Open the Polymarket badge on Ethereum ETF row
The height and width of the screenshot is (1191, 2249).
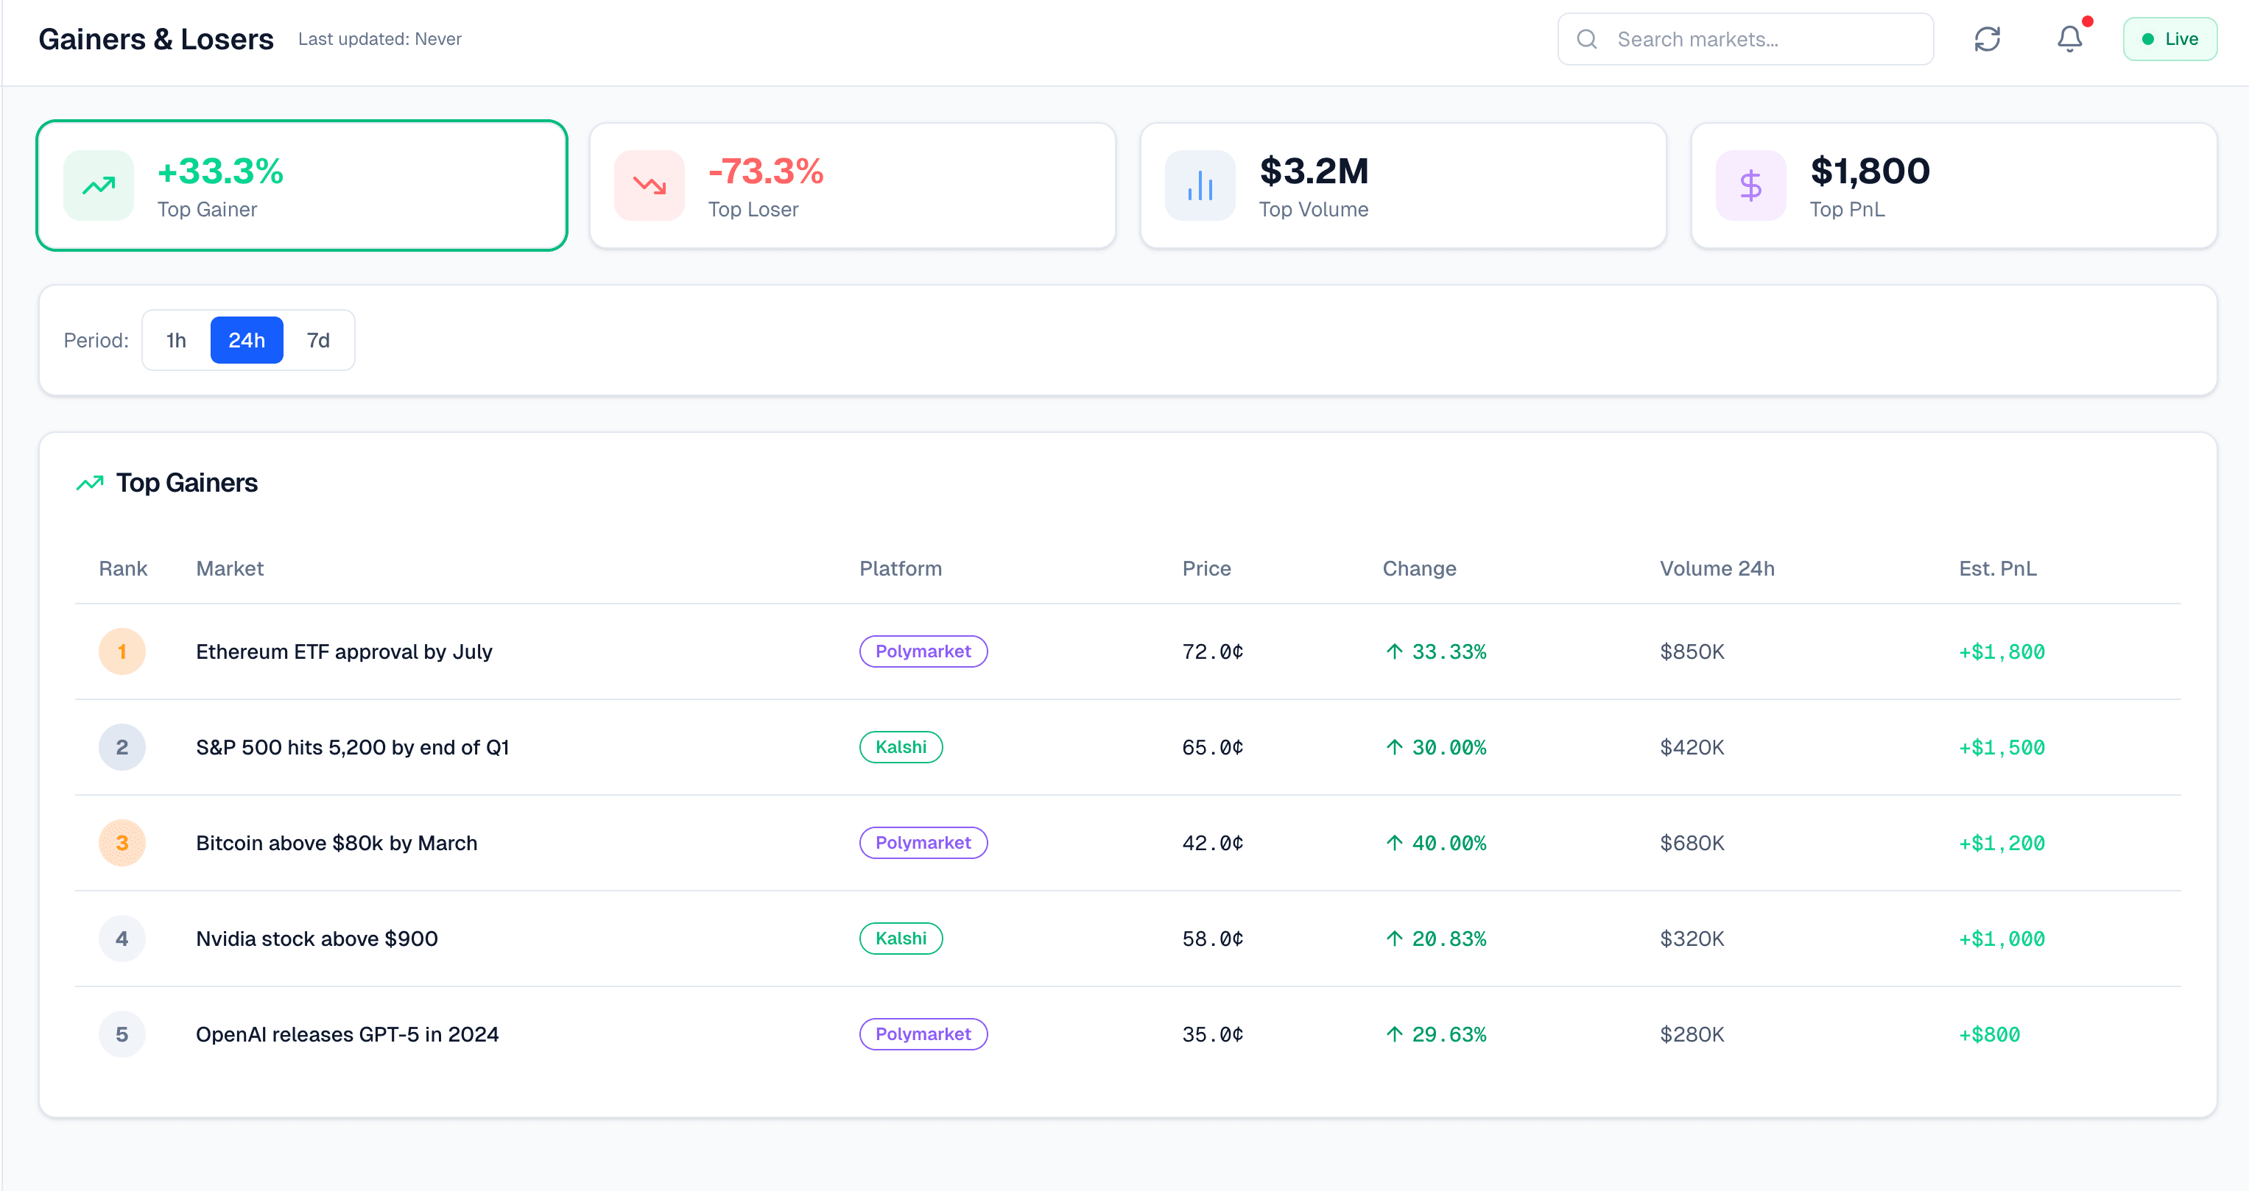(x=923, y=651)
